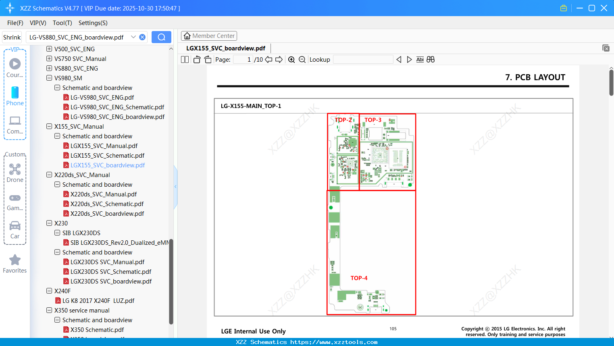
Task: Open LGX230DS SVC_Manual.pdf
Action: coord(107,262)
